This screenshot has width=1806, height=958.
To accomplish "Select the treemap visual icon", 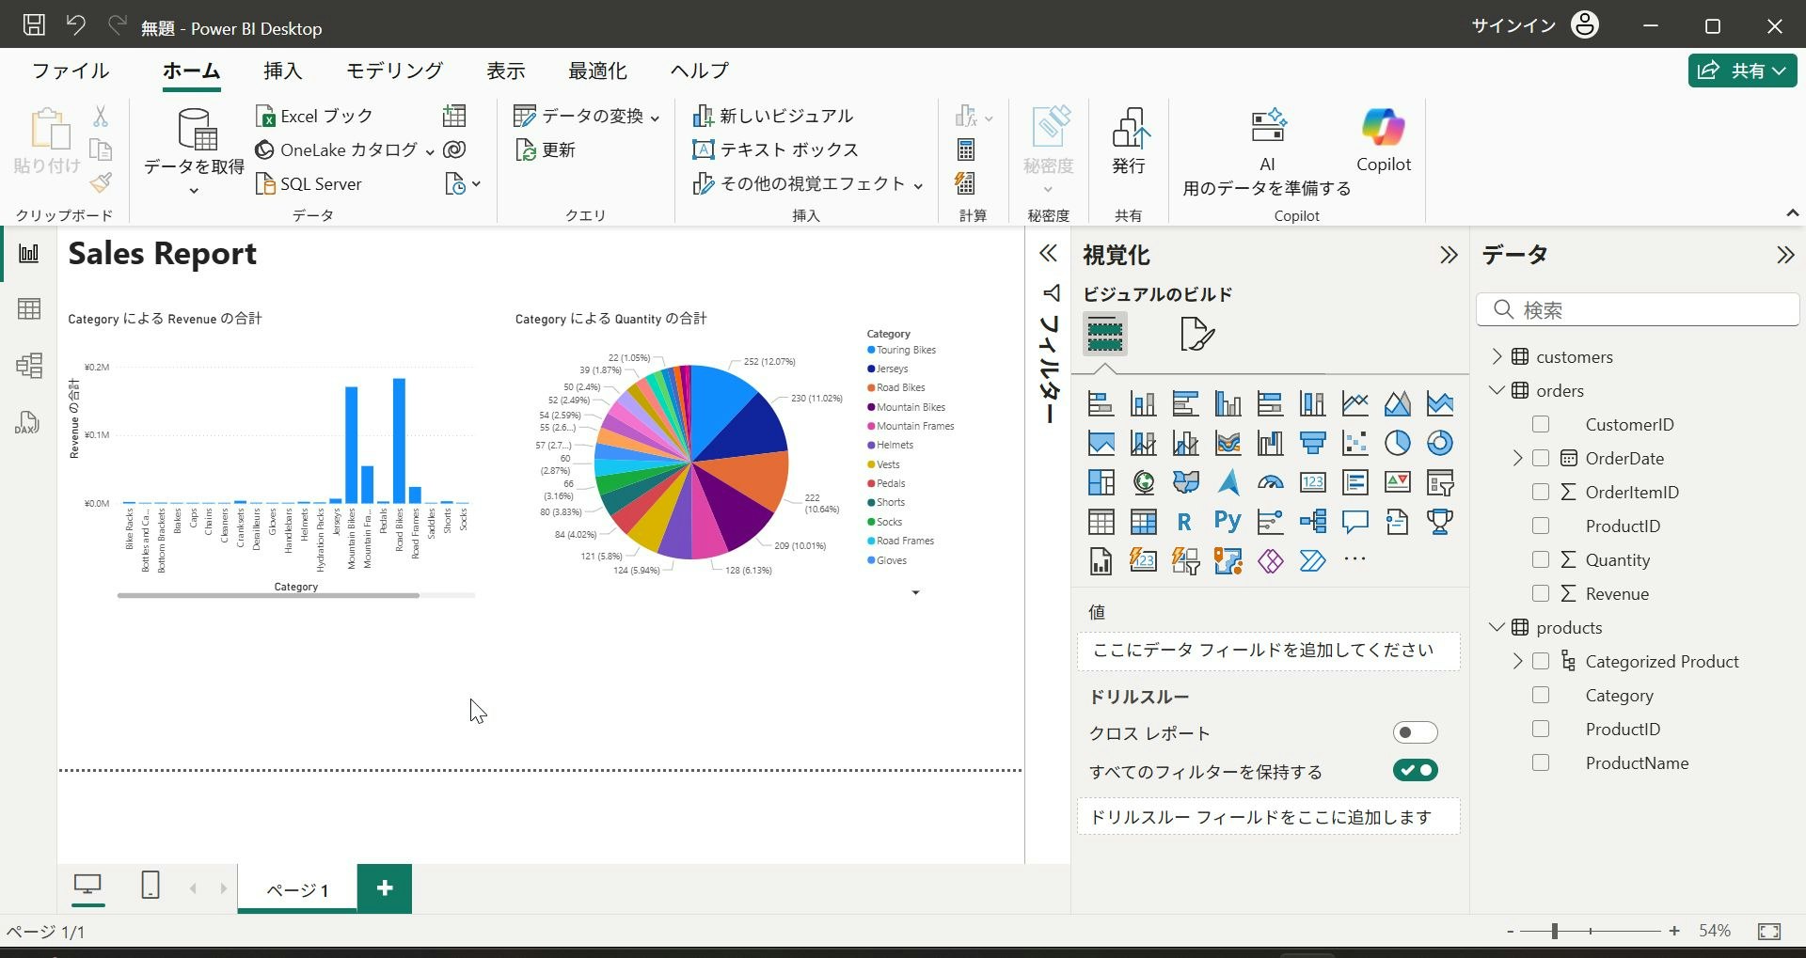I will pyautogui.click(x=1101, y=482).
